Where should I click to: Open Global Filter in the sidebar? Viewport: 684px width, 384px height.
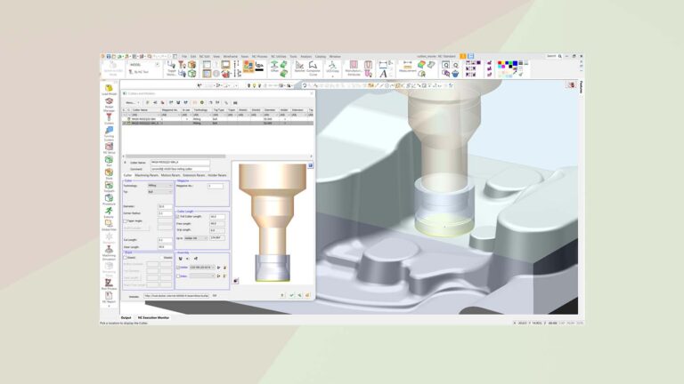coord(109,225)
